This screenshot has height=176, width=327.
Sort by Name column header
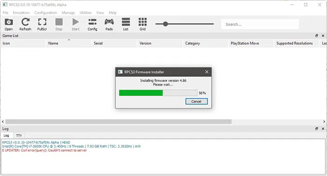[69, 43]
